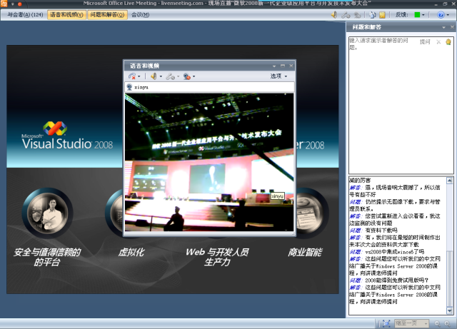This screenshot has width=457, height=329.
Task: Click the webcam icon in video panel
Action: (x=186, y=76)
